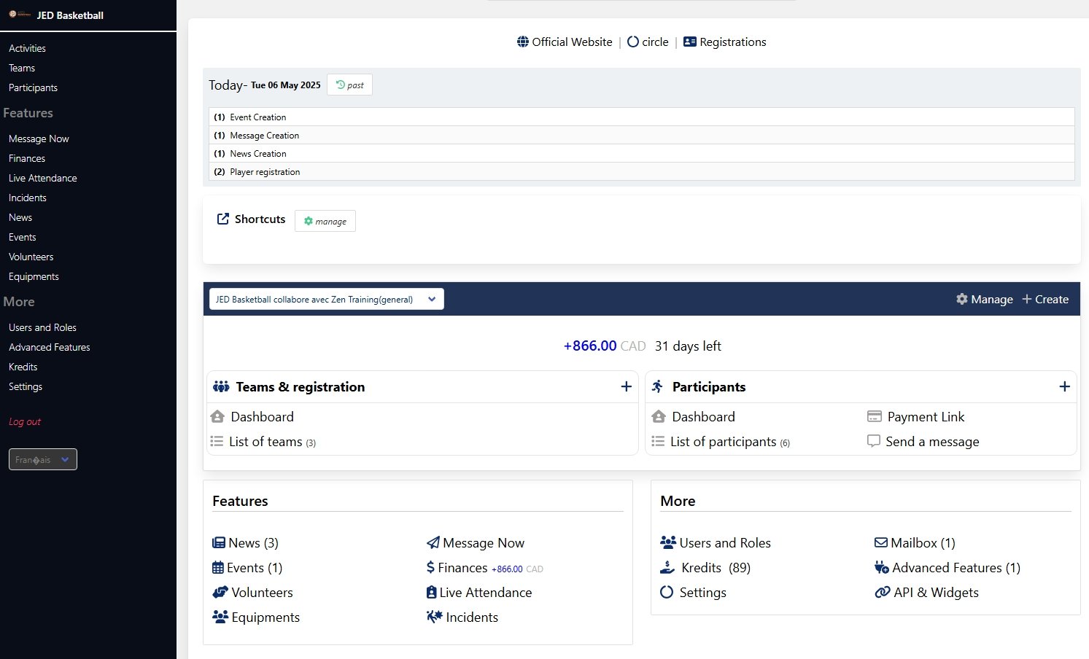Open Activities in the sidebar
This screenshot has height=659, width=1089.
point(27,48)
